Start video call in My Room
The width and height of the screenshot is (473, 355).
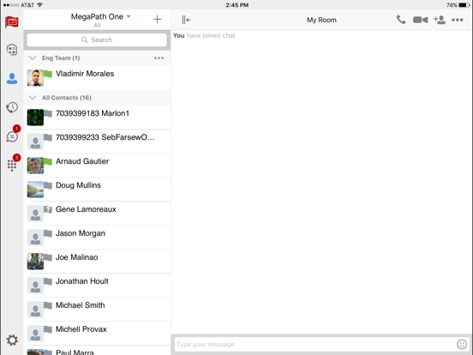[420, 20]
